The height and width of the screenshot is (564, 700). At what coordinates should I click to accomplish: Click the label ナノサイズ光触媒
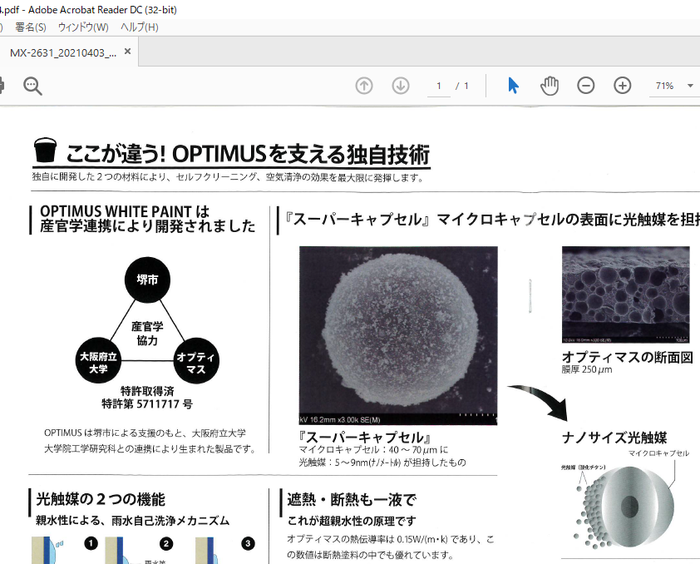(614, 438)
